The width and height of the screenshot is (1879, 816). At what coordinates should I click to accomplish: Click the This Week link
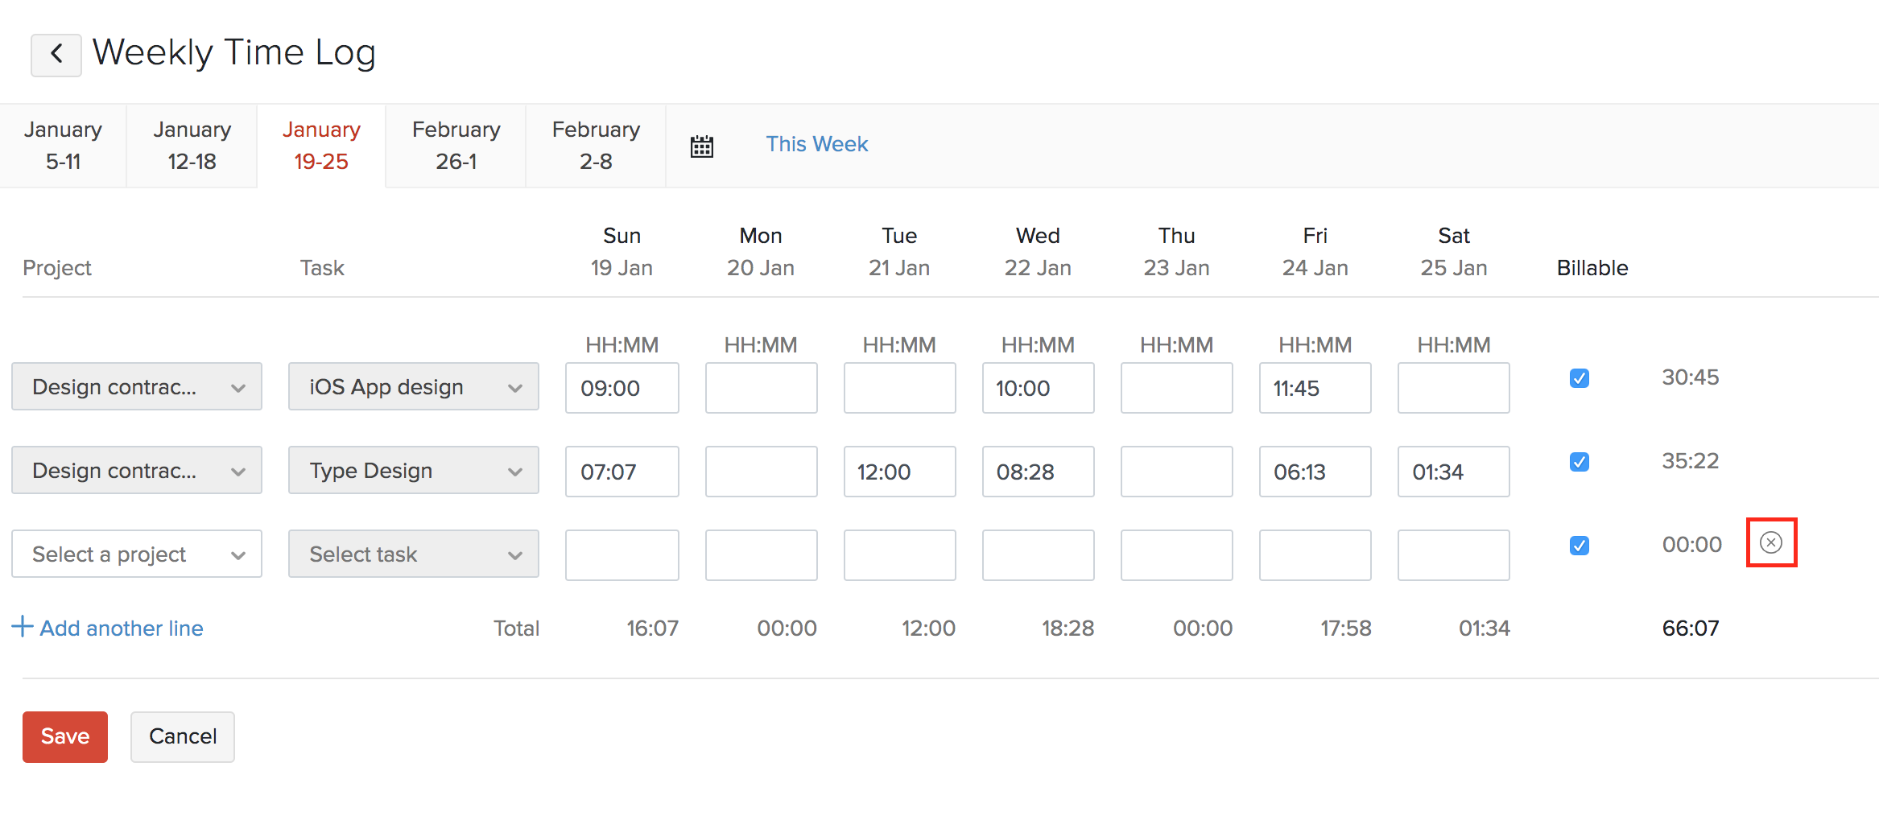(816, 144)
